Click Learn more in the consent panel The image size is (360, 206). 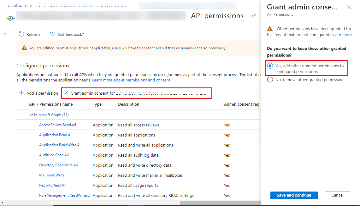341,35
